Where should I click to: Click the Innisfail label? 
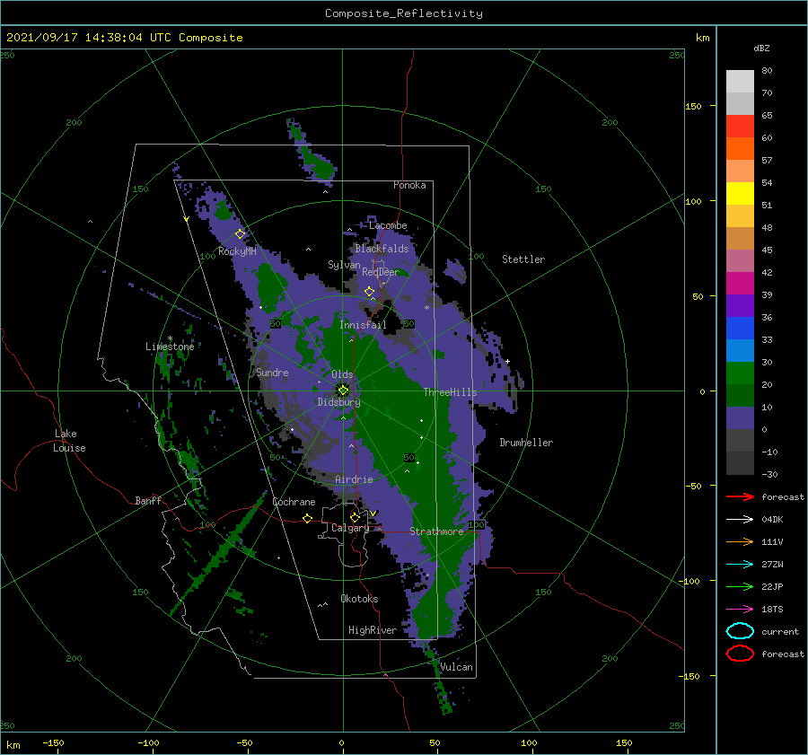363,325
